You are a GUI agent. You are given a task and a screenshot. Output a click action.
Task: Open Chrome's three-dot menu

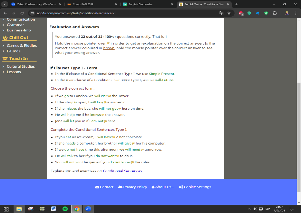[295, 13]
